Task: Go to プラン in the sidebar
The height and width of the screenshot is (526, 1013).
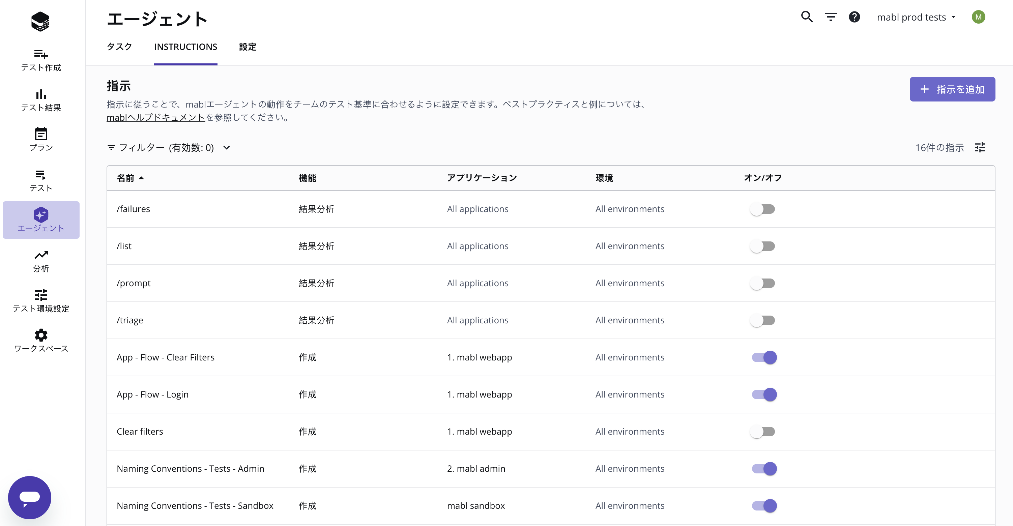Action: 41,140
